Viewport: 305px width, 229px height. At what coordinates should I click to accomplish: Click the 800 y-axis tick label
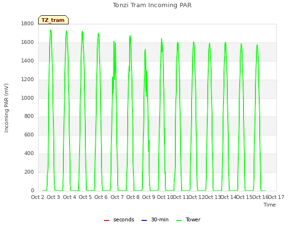[x=29, y=116]
